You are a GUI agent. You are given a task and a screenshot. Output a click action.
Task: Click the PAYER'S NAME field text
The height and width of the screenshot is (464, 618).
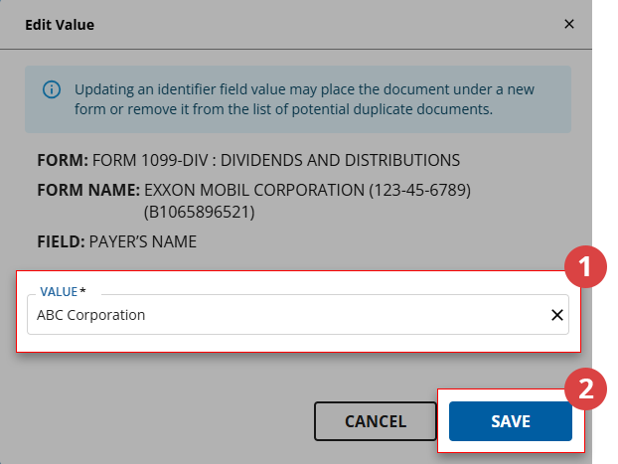[x=143, y=240]
